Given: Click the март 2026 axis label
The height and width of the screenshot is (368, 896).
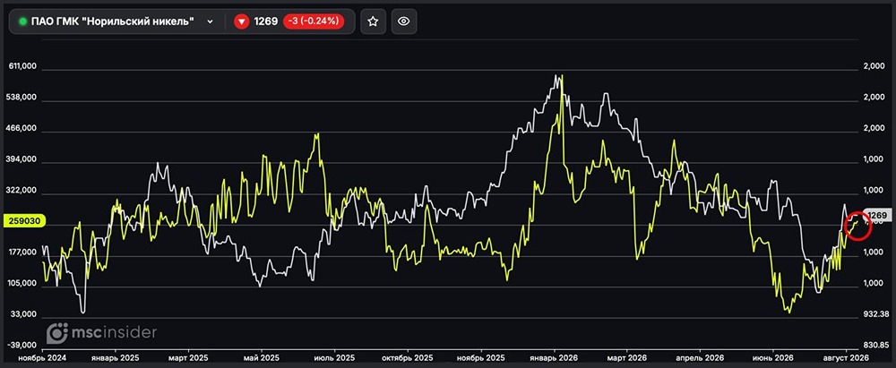Looking at the screenshot, I should [x=627, y=356].
